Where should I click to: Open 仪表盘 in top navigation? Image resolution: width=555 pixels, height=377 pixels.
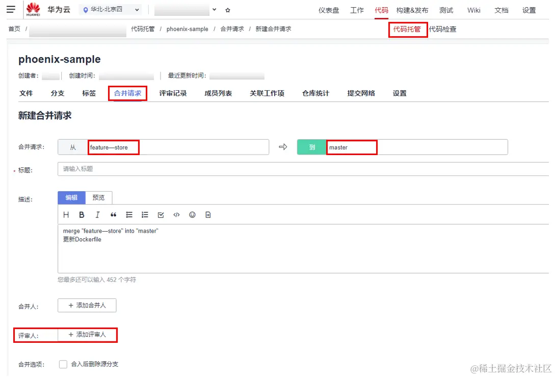[329, 10]
